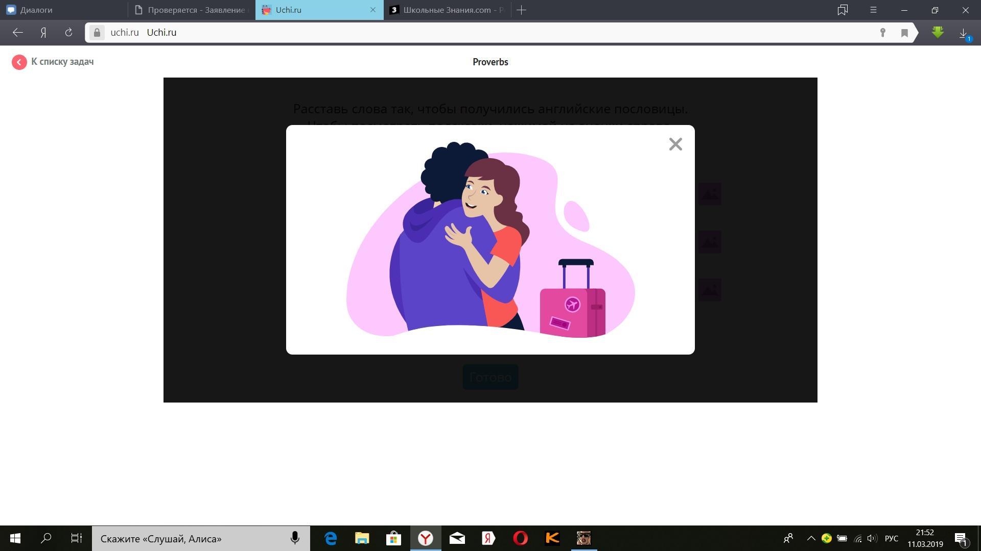This screenshot has height=551, width=981.
Task: Open a new browser tab
Action: (x=521, y=10)
